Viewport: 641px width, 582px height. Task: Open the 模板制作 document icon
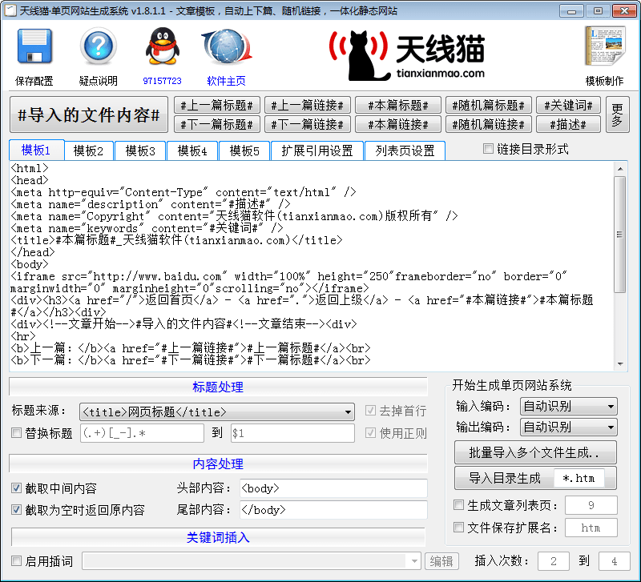[x=605, y=46]
